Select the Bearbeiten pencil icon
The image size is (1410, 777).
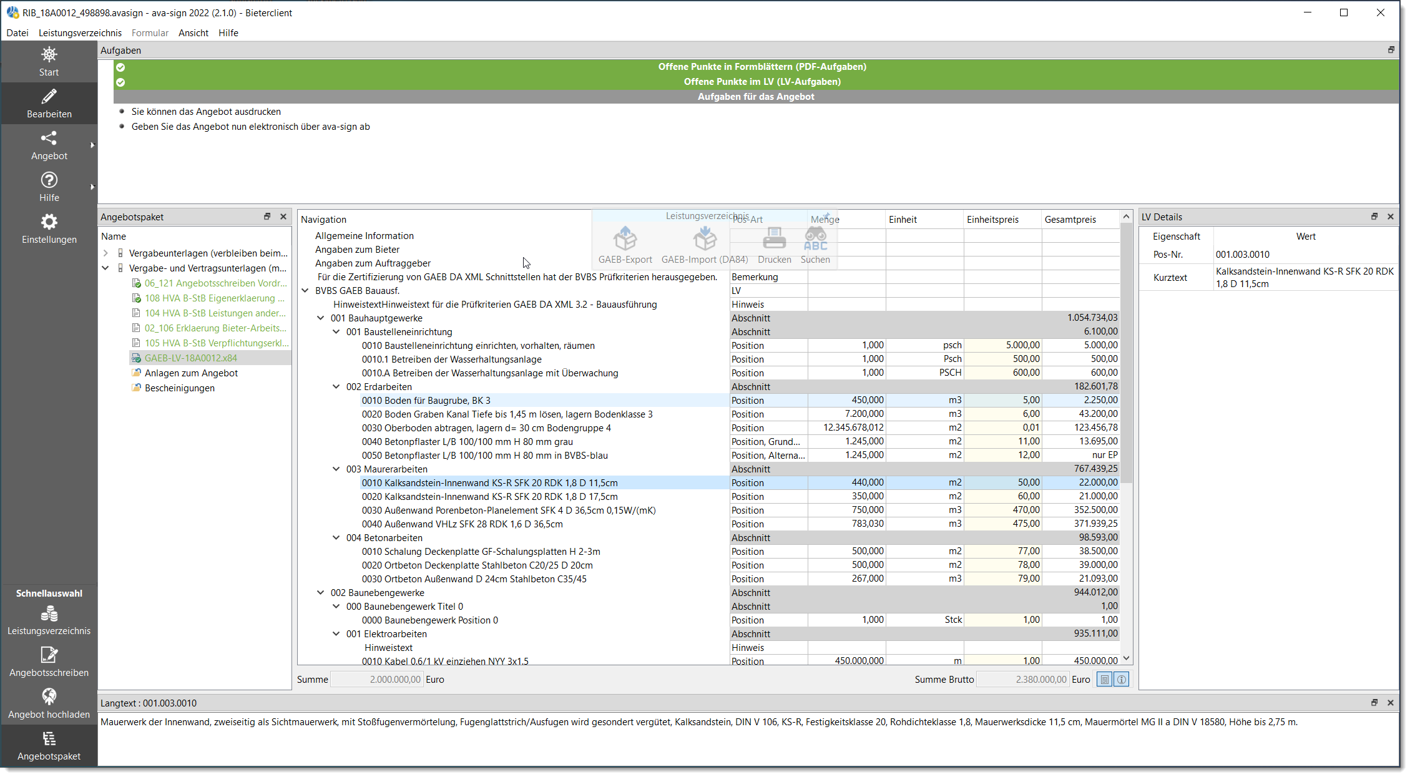[49, 96]
